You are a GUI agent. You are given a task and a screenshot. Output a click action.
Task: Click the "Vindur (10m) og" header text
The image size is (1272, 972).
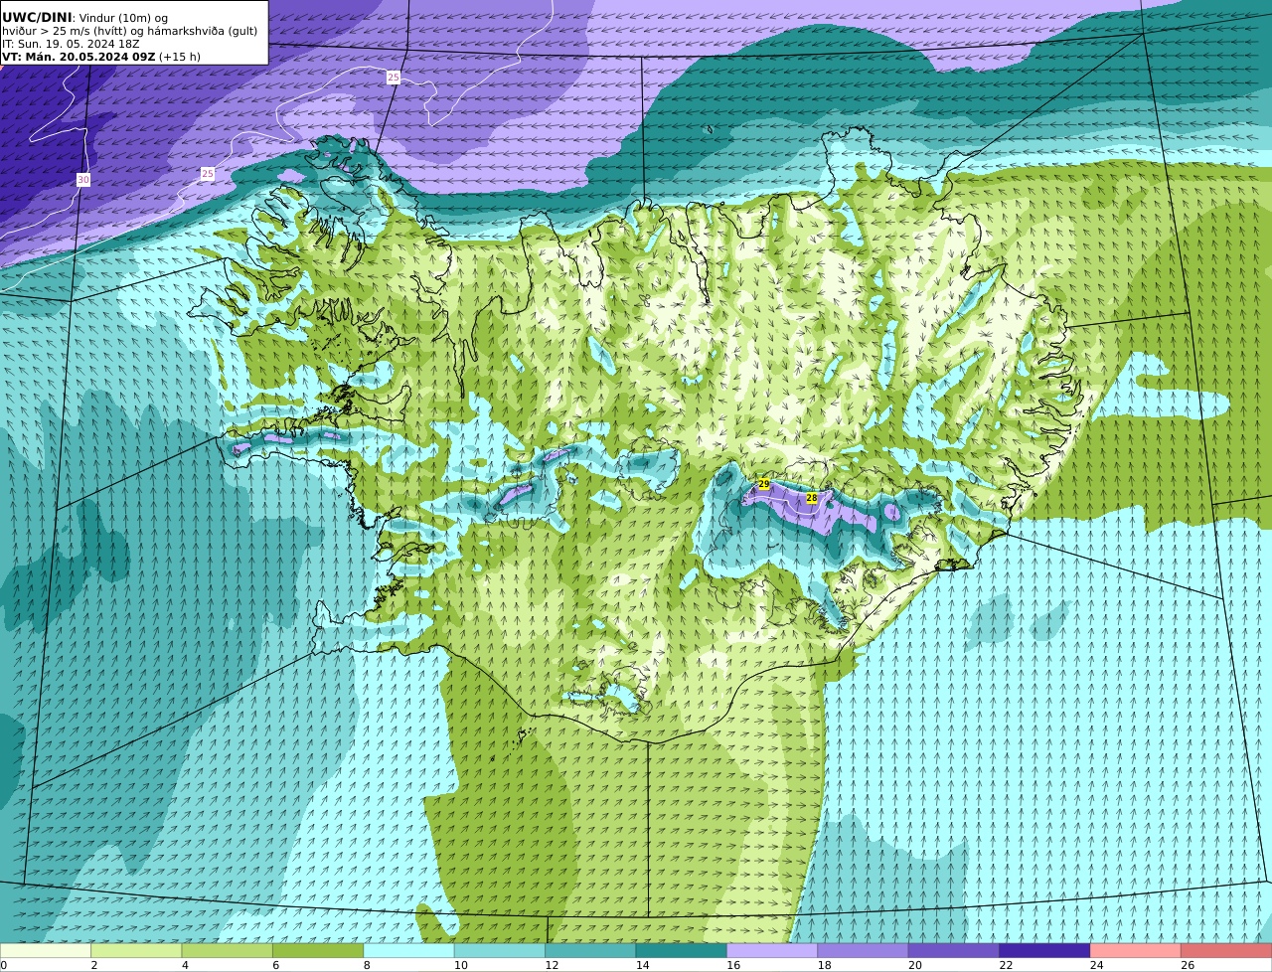123,18
